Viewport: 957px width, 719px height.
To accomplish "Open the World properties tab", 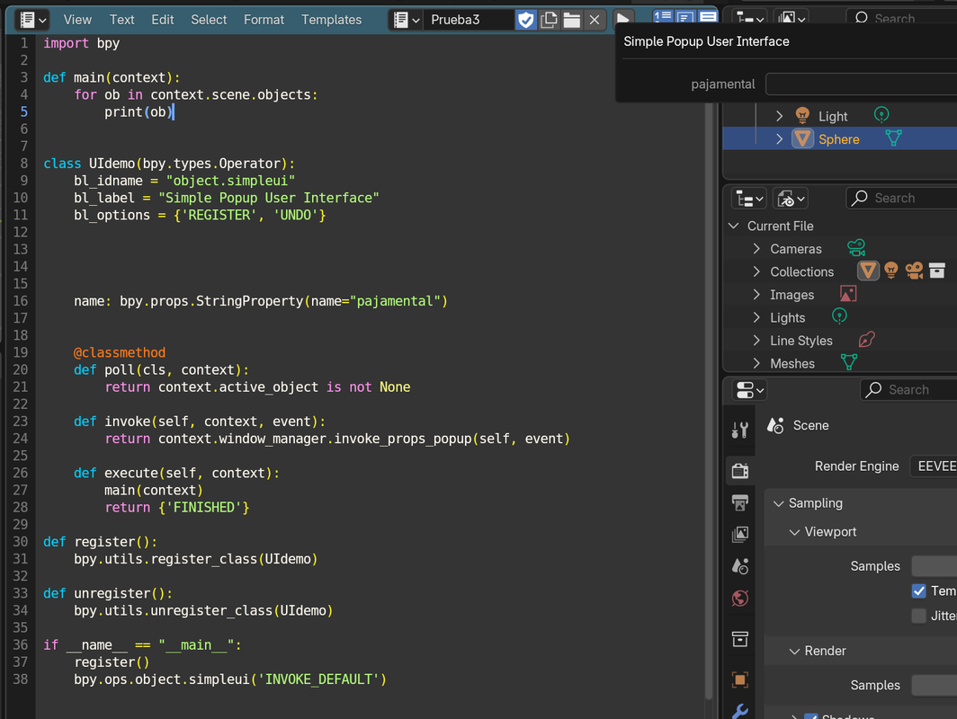I will click(x=739, y=599).
